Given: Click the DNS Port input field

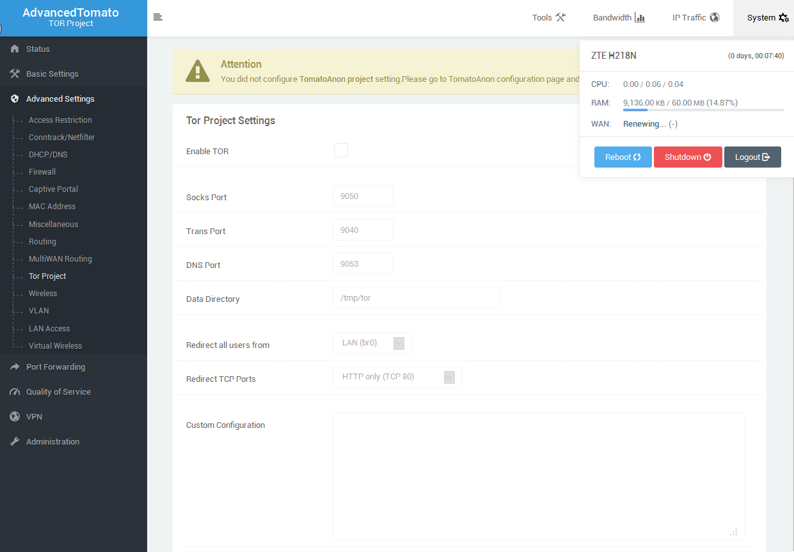Looking at the screenshot, I should (x=363, y=264).
